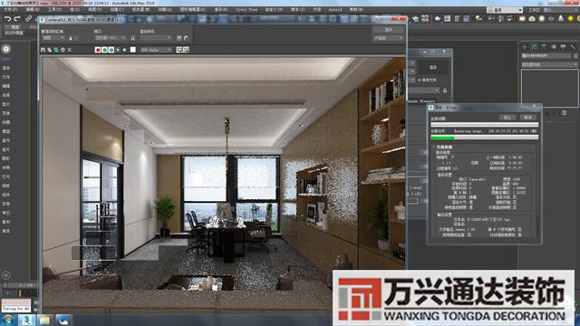Cancel the render in progress dialog
The width and height of the screenshot is (580, 326).
[528, 117]
